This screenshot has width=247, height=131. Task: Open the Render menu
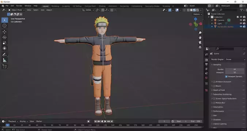pos(19,6)
